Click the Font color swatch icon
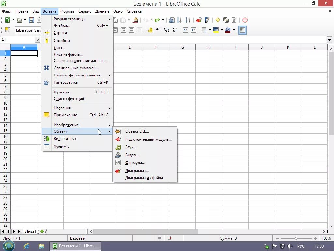This screenshot has height=251, width=334. (227, 30)
